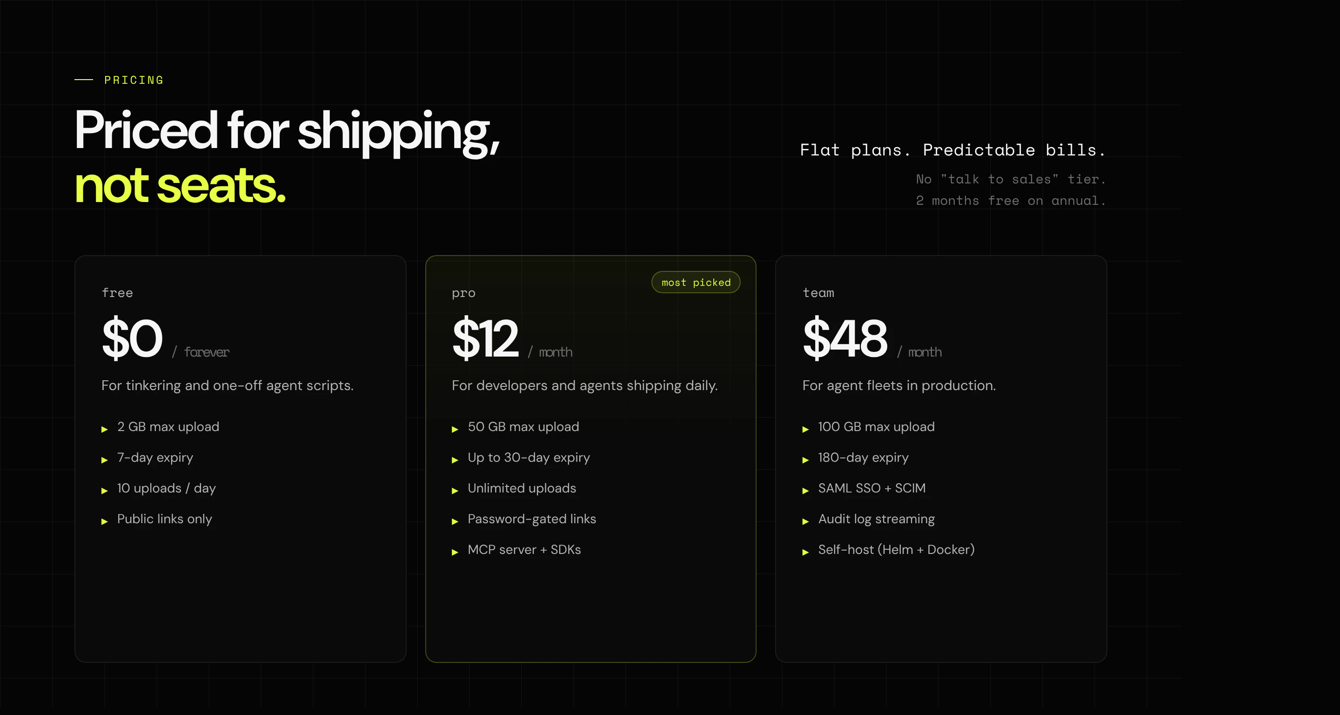Click the arrow bullet next to Unlimited uploads
Image resolution: width=1340 pixels, height=715 pixels.
click(x=455, y=491)
